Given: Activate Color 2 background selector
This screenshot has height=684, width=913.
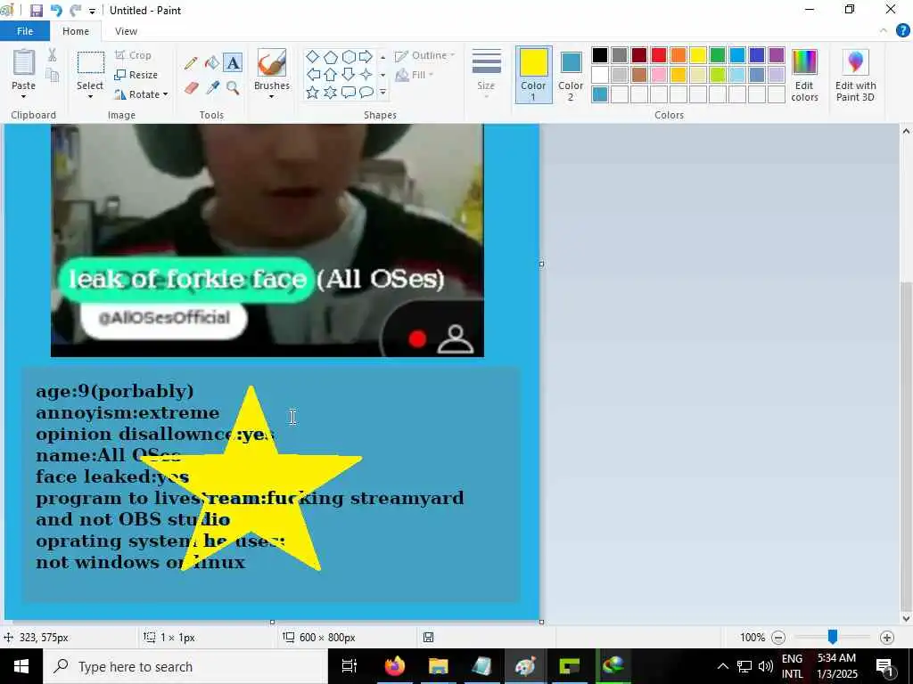Looking at the screenshot, I should coord(571,75).
